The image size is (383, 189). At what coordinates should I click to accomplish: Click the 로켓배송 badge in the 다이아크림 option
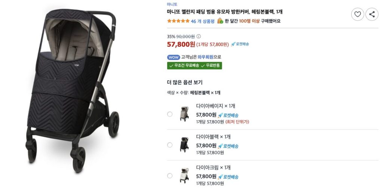(228, 177)
